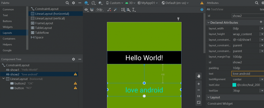The height and width of the screenshot is (108, 264).
Task: Click the yellow warning triangle in toolbar
Action: (x=202, y=3)
